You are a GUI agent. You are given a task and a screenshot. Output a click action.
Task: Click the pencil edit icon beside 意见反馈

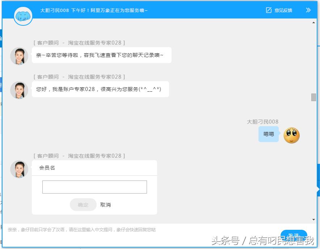[268, 10]
